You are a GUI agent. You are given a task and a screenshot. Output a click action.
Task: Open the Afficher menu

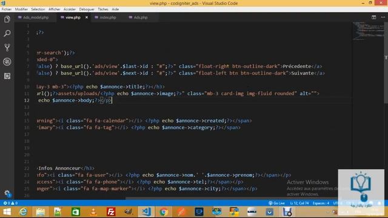[x=54, y=9]
